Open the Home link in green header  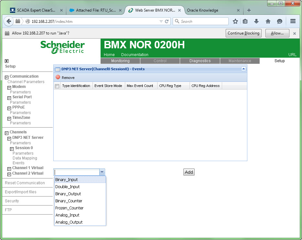pos(109,55)
